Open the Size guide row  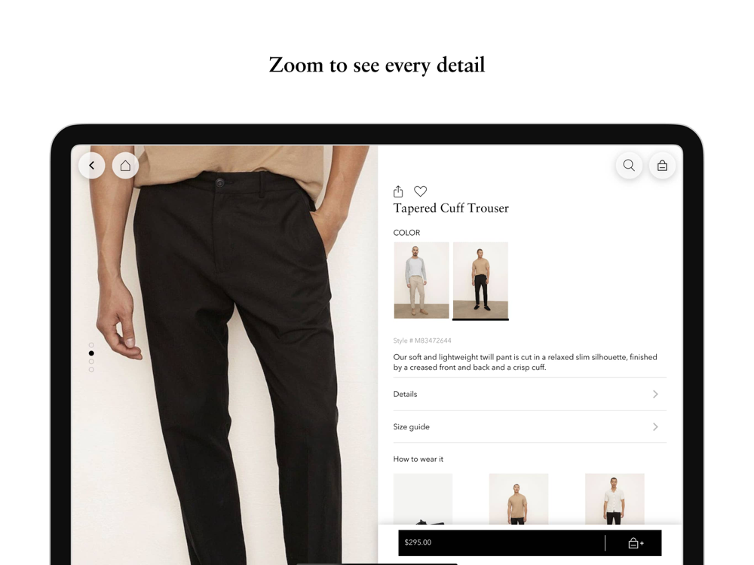click(530, 426)
